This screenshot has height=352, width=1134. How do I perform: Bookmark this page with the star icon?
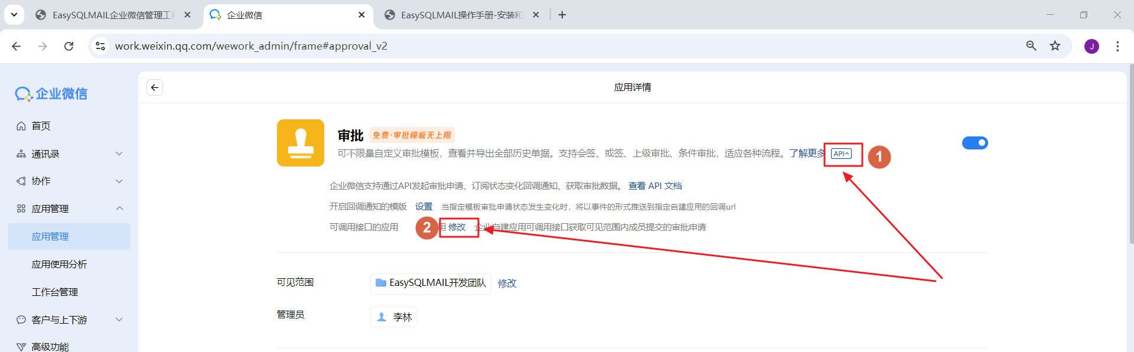pyautogui.click(x=1055, y=46)
